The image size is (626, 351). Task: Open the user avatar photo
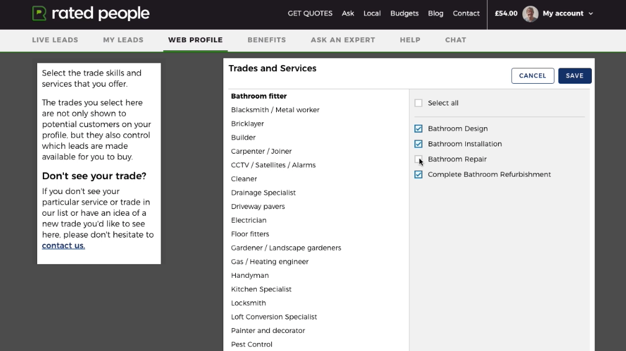pos(530,14)
